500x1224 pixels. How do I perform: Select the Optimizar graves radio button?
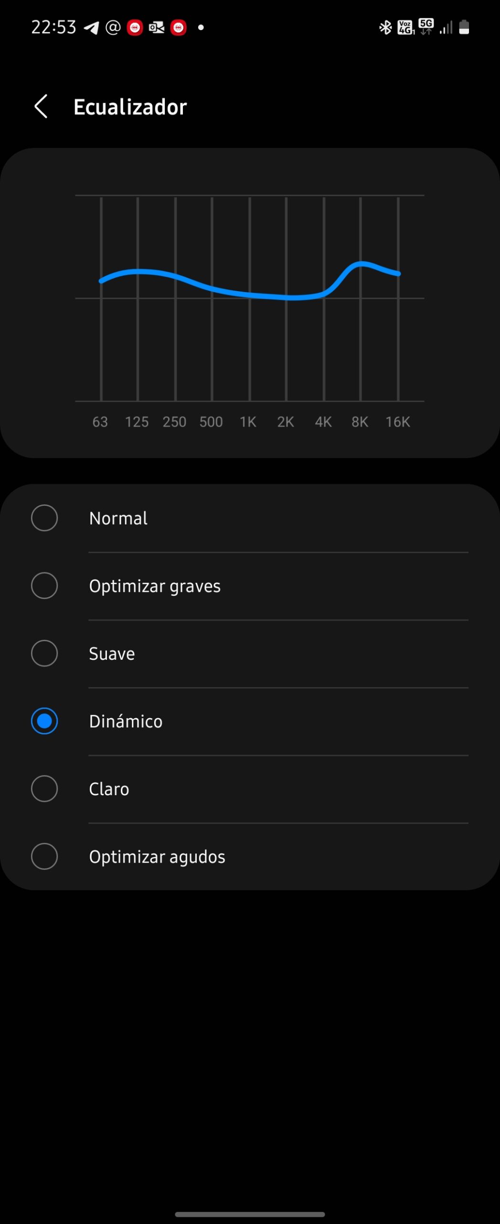(44, 586)
